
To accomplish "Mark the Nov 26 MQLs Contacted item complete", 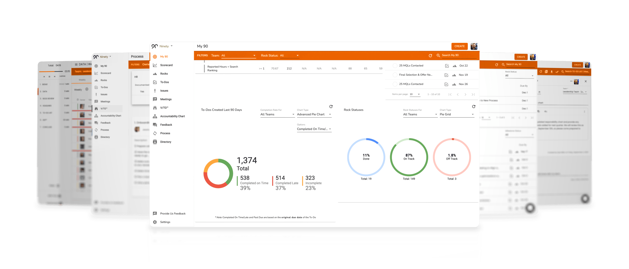I will click(x=447, y=84).
